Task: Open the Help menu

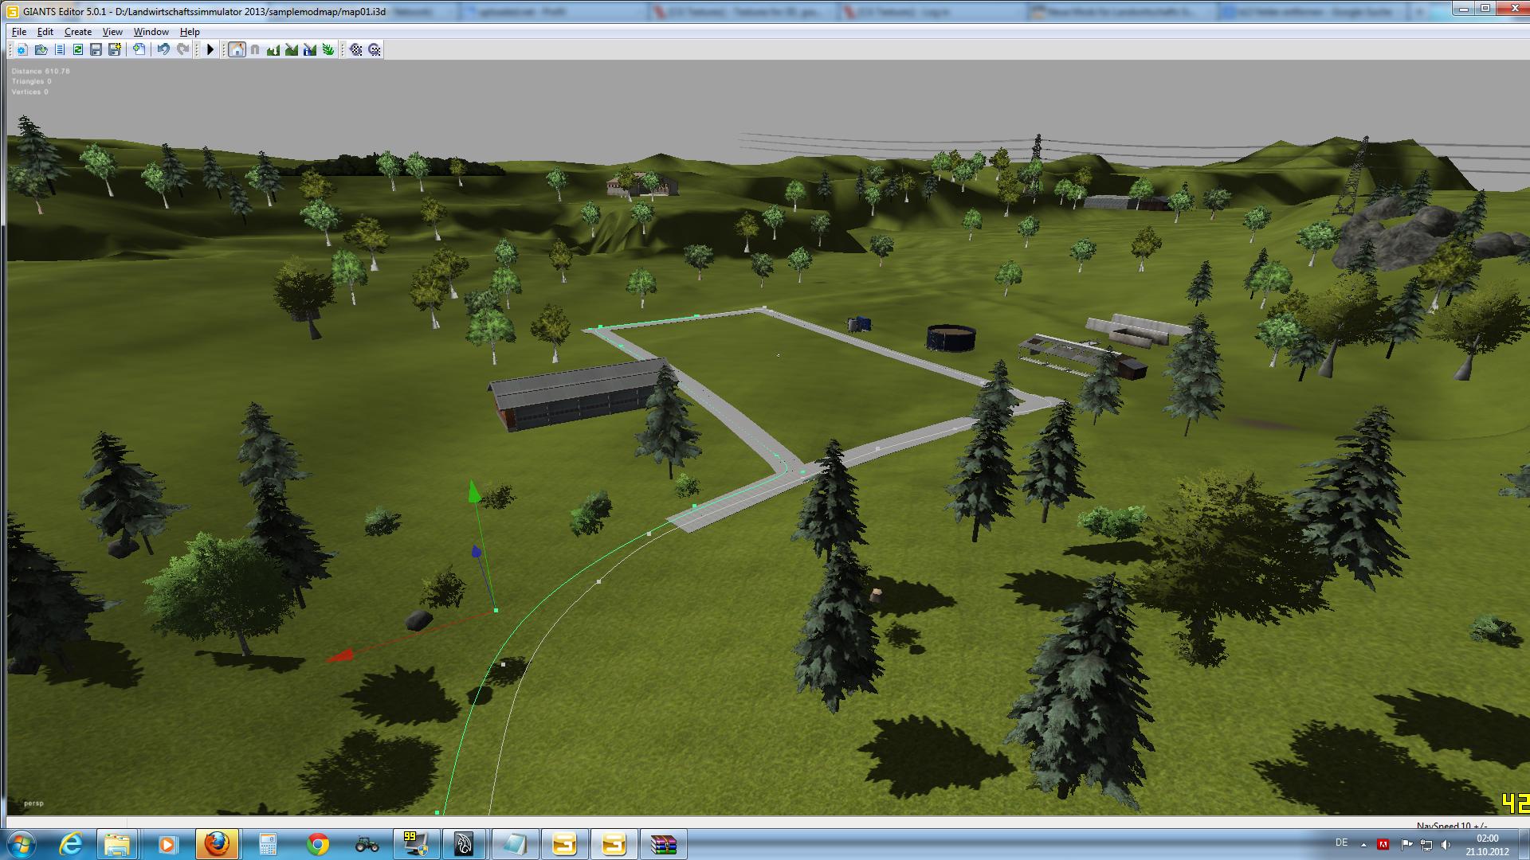Action: [190, 32]
